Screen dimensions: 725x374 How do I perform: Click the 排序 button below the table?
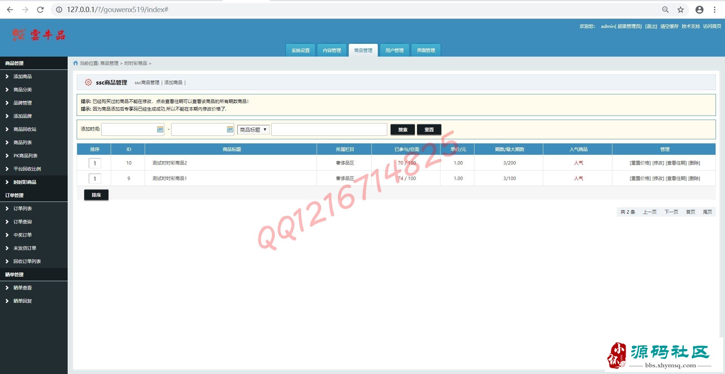[x=96, y=195]
